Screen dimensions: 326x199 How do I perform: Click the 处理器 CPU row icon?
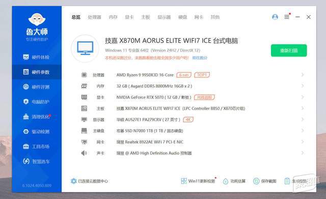pos(84,75)
